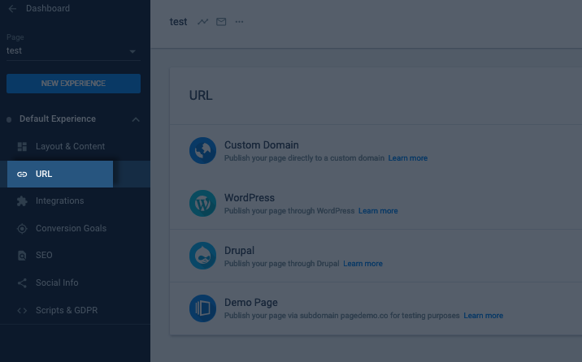Click the Drupal logo icon
The width and height of the screenshot is (582, 362).
pyautogui.click(x=202, y=256)
